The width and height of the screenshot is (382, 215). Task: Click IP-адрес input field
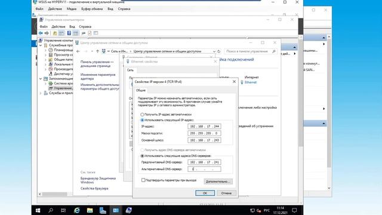click(204, 126)
